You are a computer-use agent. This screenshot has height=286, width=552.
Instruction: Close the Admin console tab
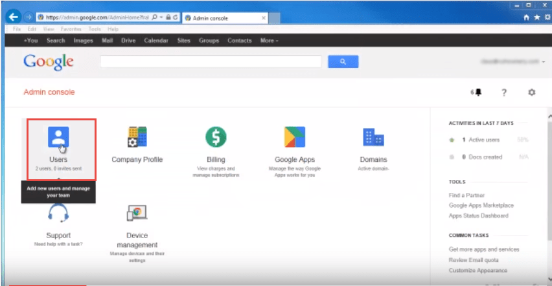coord(263,18)
